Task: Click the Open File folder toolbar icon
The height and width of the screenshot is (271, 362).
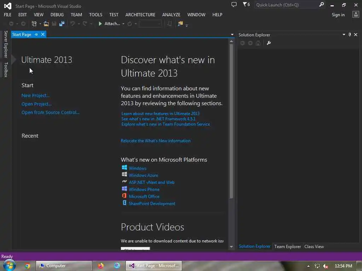Action: click(x=46, y=24)
